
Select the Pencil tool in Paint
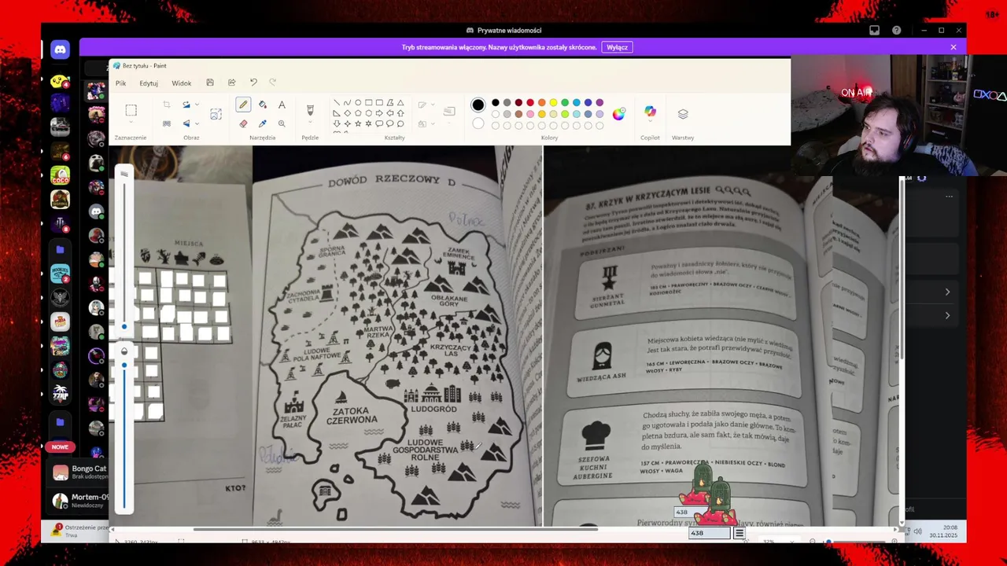coord(243,105)
